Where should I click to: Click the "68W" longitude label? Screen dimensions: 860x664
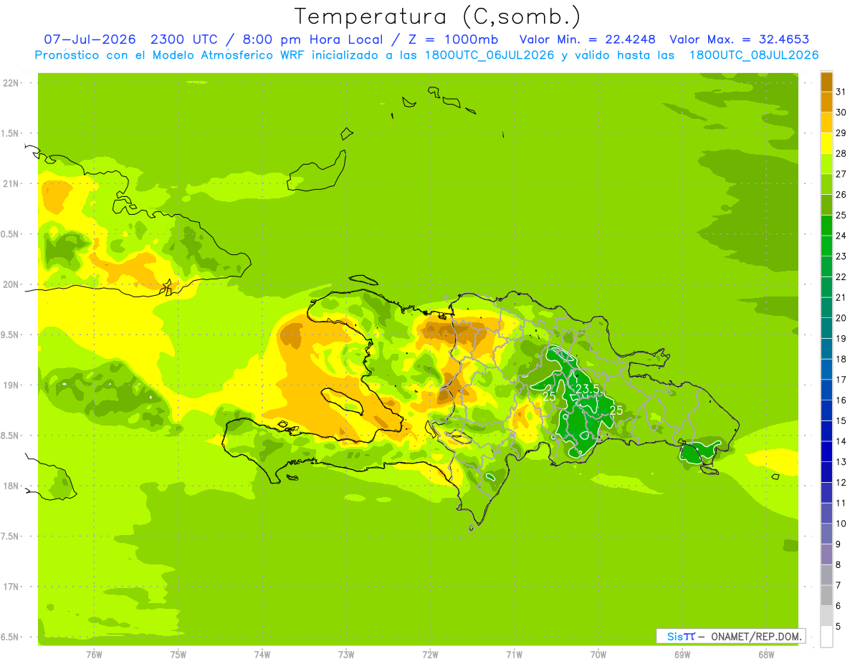coord(766,655)
